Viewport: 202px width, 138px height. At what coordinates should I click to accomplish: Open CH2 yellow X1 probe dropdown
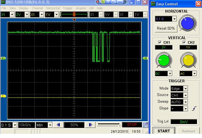[x=42, y=15]
